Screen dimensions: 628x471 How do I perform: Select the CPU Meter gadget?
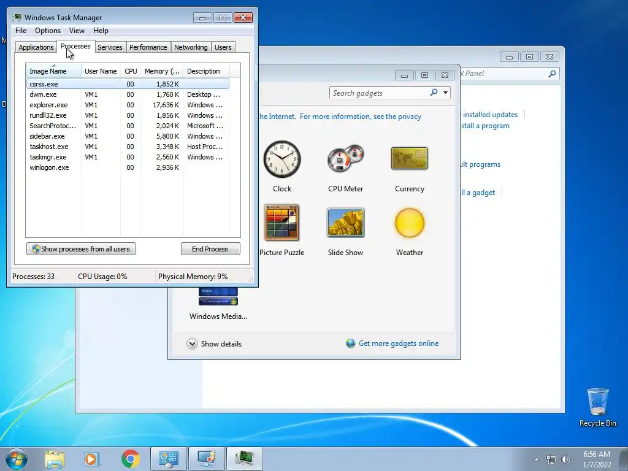click(x=345, y=159)
